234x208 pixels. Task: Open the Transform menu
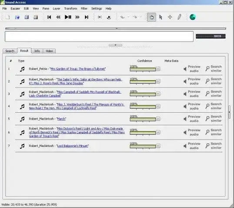[x=70, y=9]
